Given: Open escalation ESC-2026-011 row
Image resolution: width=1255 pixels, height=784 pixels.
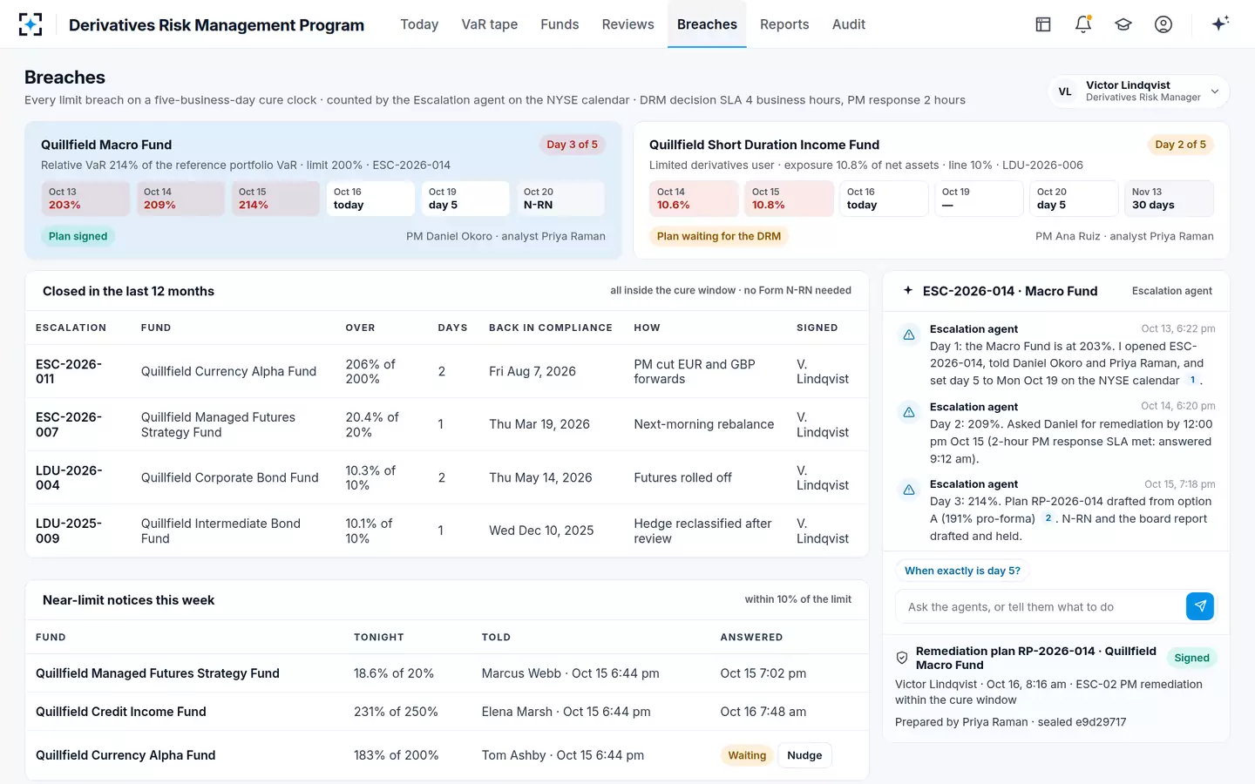Looking at the screenshot, I should pyautogui.click(x=446, y=371).
